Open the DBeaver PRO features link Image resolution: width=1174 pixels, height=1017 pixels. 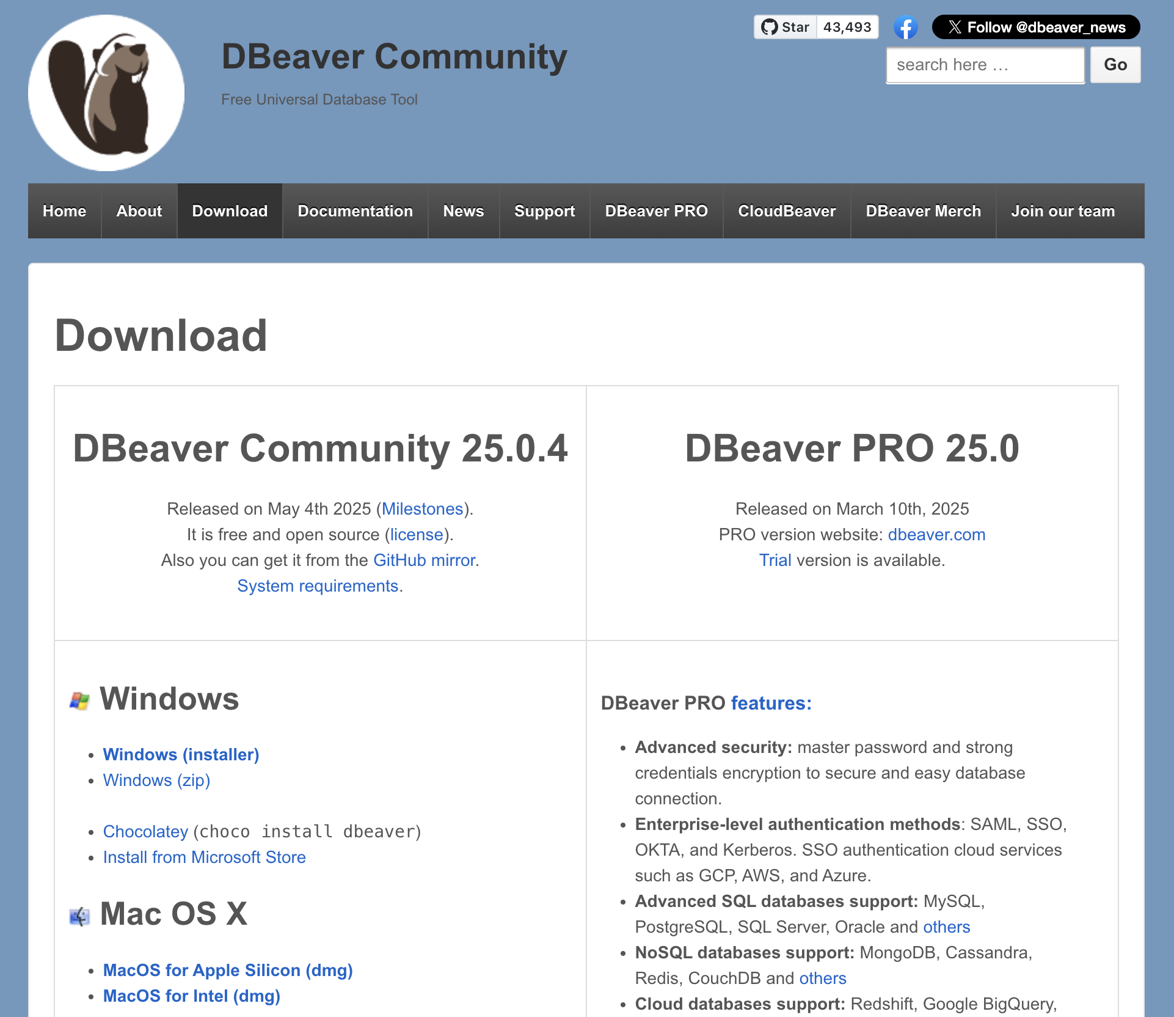pyautogui.click(x=771, y=703)
